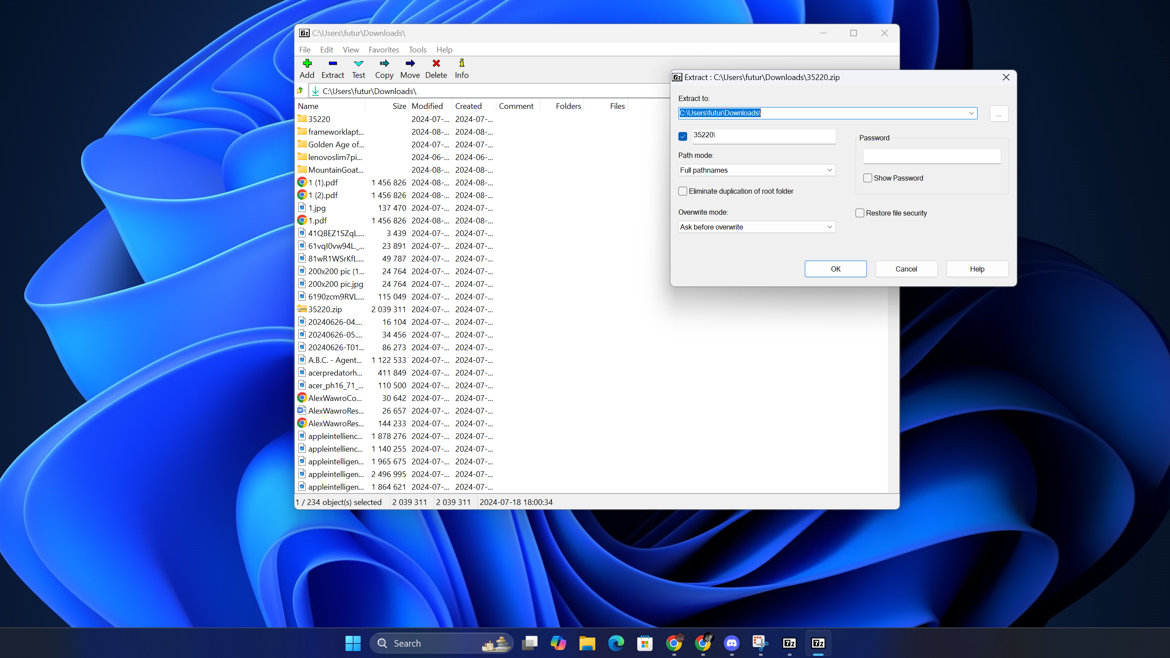Viewport: 1170px width, 658px height.
Task: Toggle Eliminate duplication of root folder checkbox
Action: (683, 191)
